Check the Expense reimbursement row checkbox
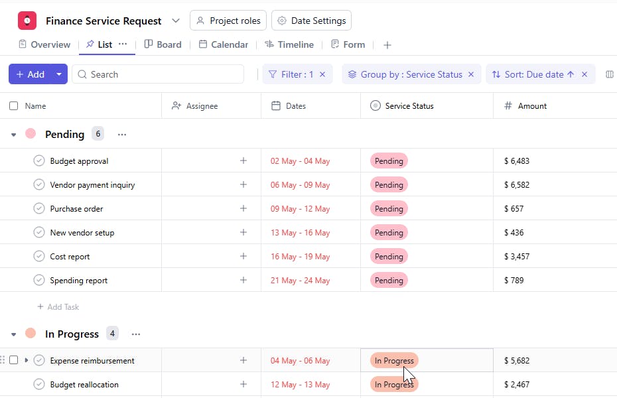The width and height of the screenshot is (617, 398). (14, 360)
